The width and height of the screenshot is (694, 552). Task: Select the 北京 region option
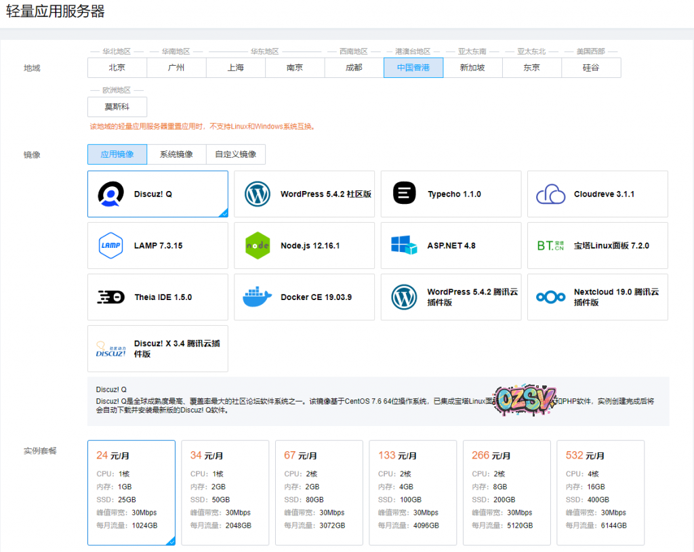117,68
